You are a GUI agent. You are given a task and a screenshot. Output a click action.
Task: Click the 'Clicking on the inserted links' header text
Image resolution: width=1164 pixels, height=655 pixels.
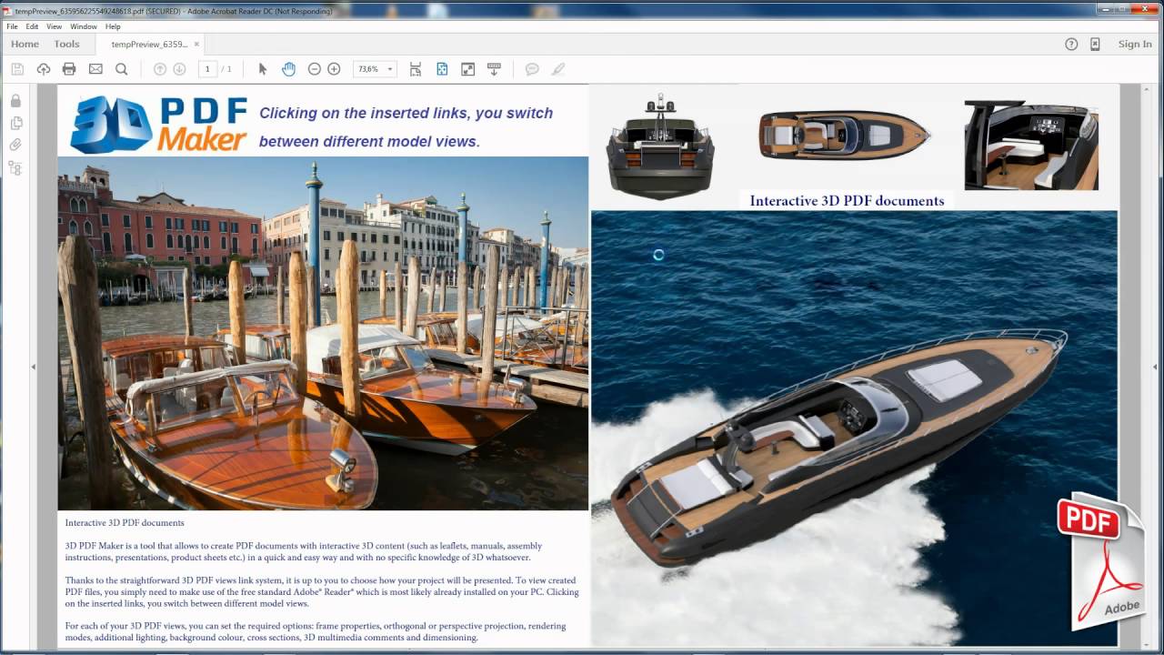(x=406, y=126)
